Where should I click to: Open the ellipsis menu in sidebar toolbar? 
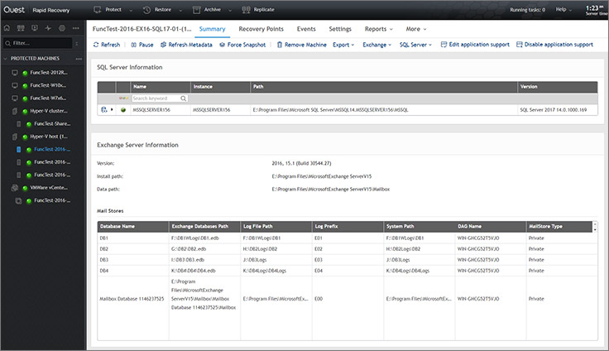pyautogui.click(x=76, y=28)
